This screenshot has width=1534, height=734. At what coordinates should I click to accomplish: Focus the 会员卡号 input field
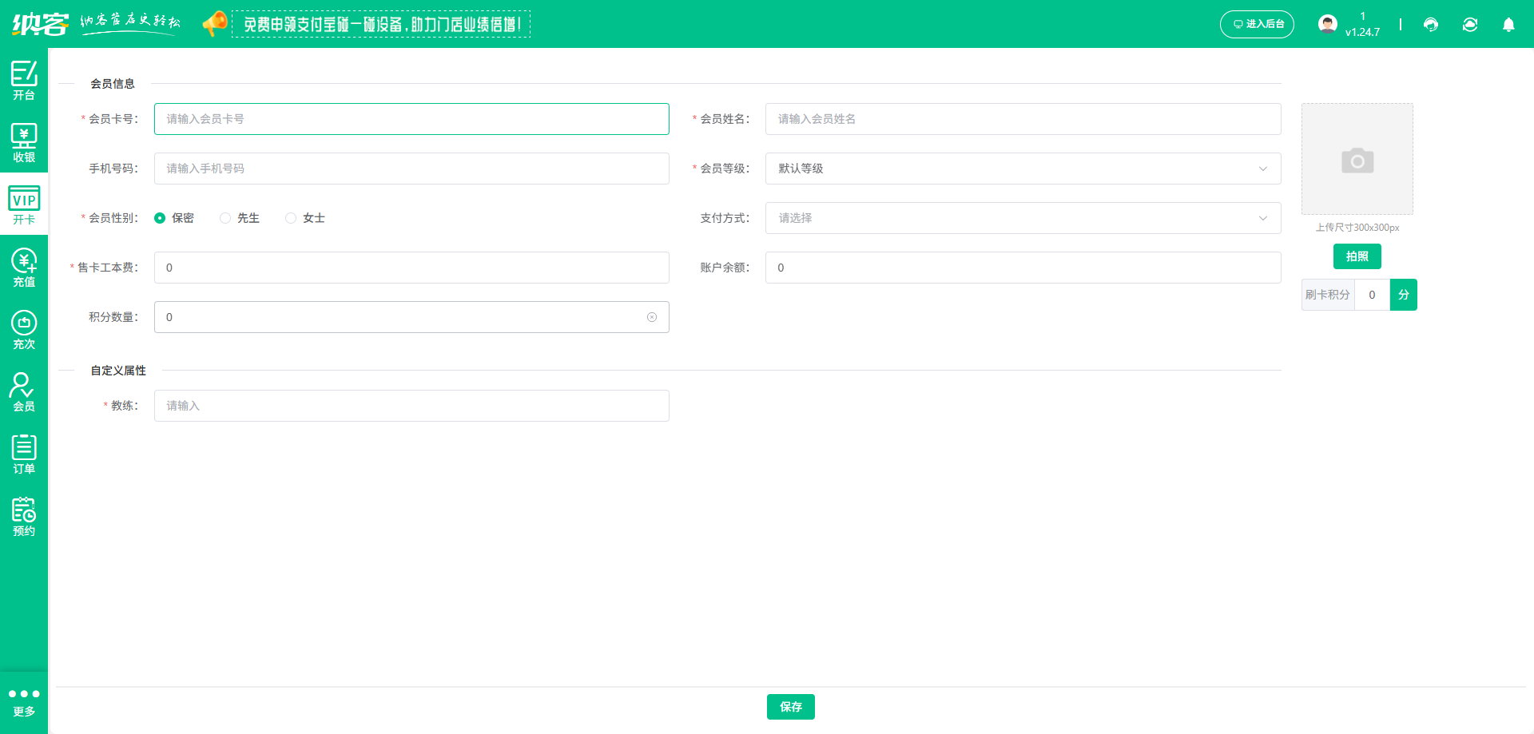[411, 119]
